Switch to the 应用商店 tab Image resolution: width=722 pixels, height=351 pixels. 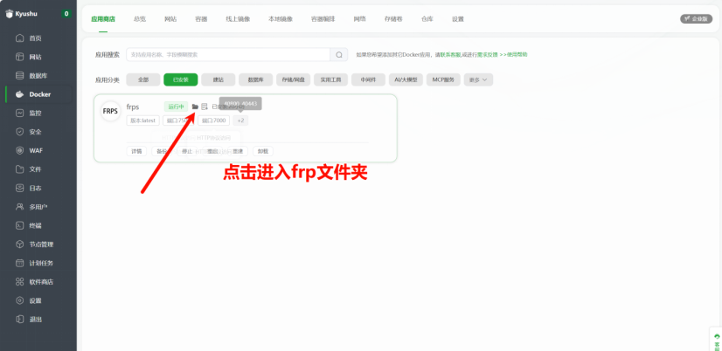pyautogui.click(x=103, y=19)
